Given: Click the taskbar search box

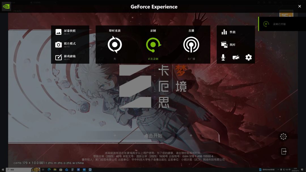Looking at the screenshot, I should (23, 170).
